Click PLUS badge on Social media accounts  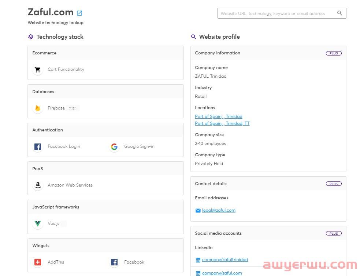334,233
